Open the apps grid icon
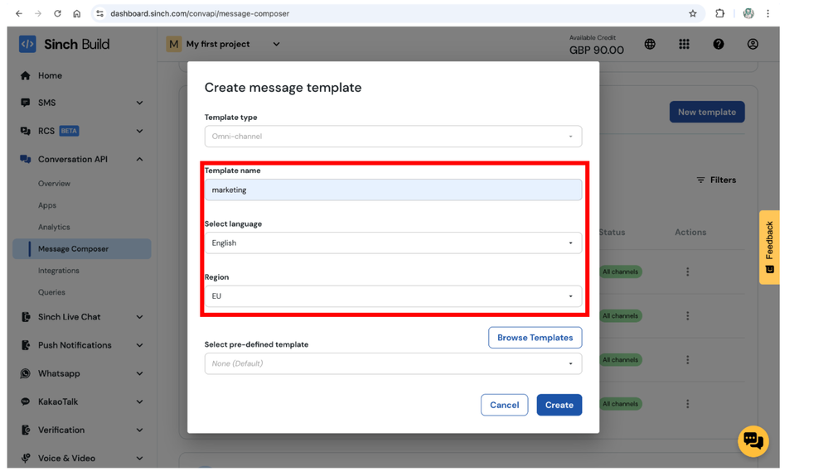Image resolution: width=828 pixels, height=471 pixels. [x=684, y=45]
